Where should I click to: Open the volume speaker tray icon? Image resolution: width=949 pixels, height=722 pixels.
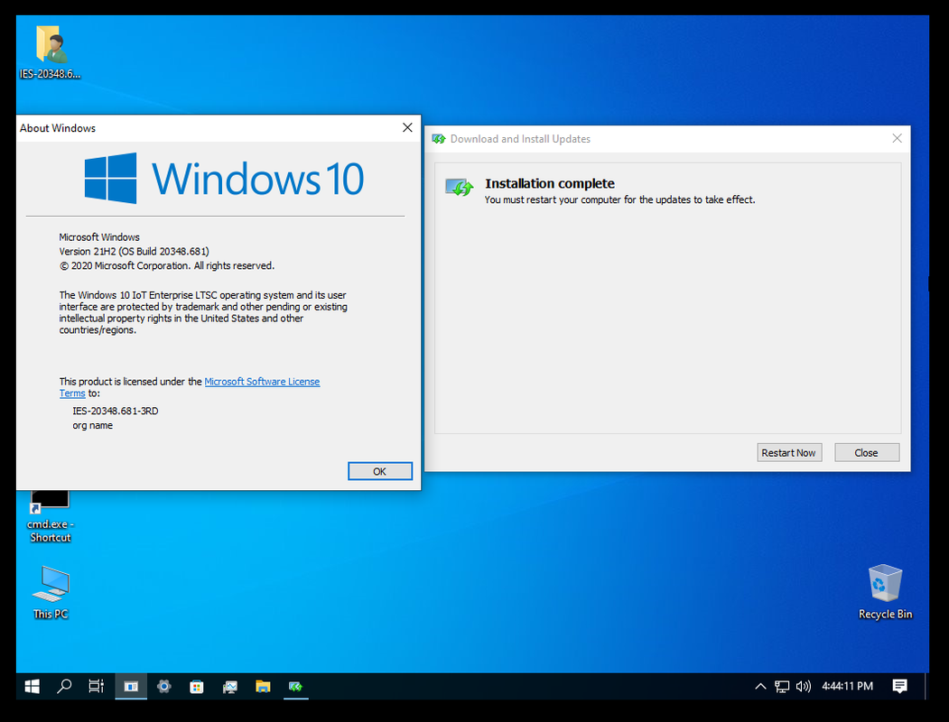click(x=803, y=686)
